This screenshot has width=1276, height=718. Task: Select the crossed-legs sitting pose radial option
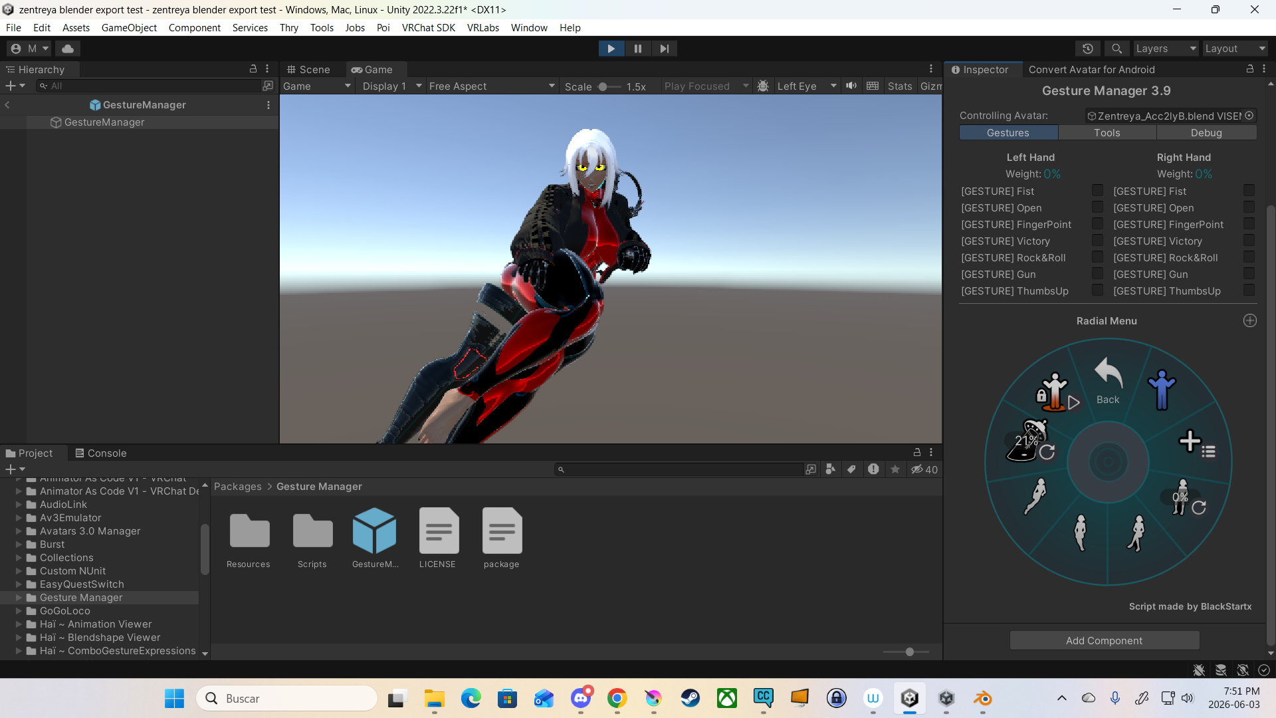[x=1137, y=533]
